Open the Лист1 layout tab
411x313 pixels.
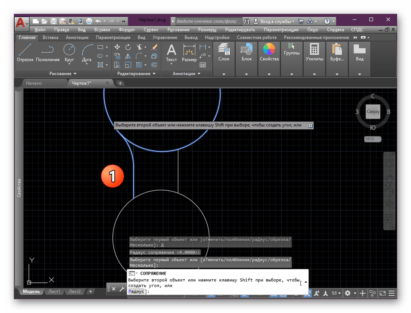tap(54, 291)
